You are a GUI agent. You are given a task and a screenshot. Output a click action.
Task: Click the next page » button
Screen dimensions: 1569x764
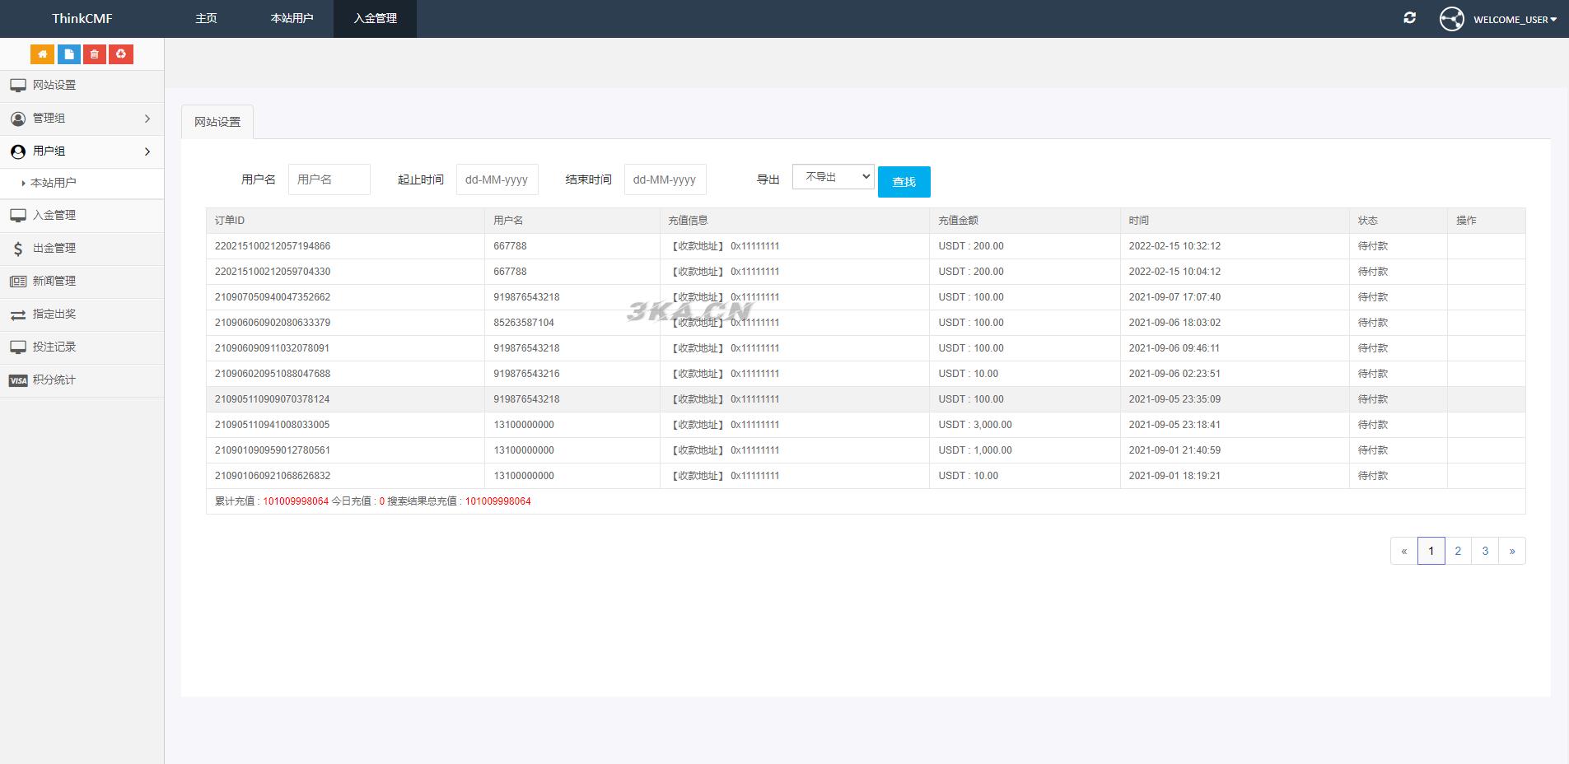click(1512, 551)
